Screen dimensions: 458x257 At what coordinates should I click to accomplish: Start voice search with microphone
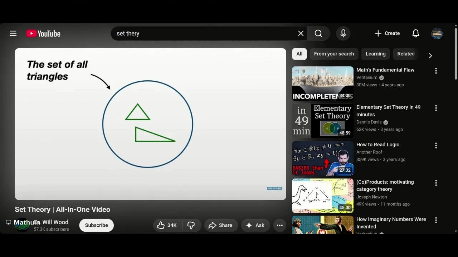(343, 33)
